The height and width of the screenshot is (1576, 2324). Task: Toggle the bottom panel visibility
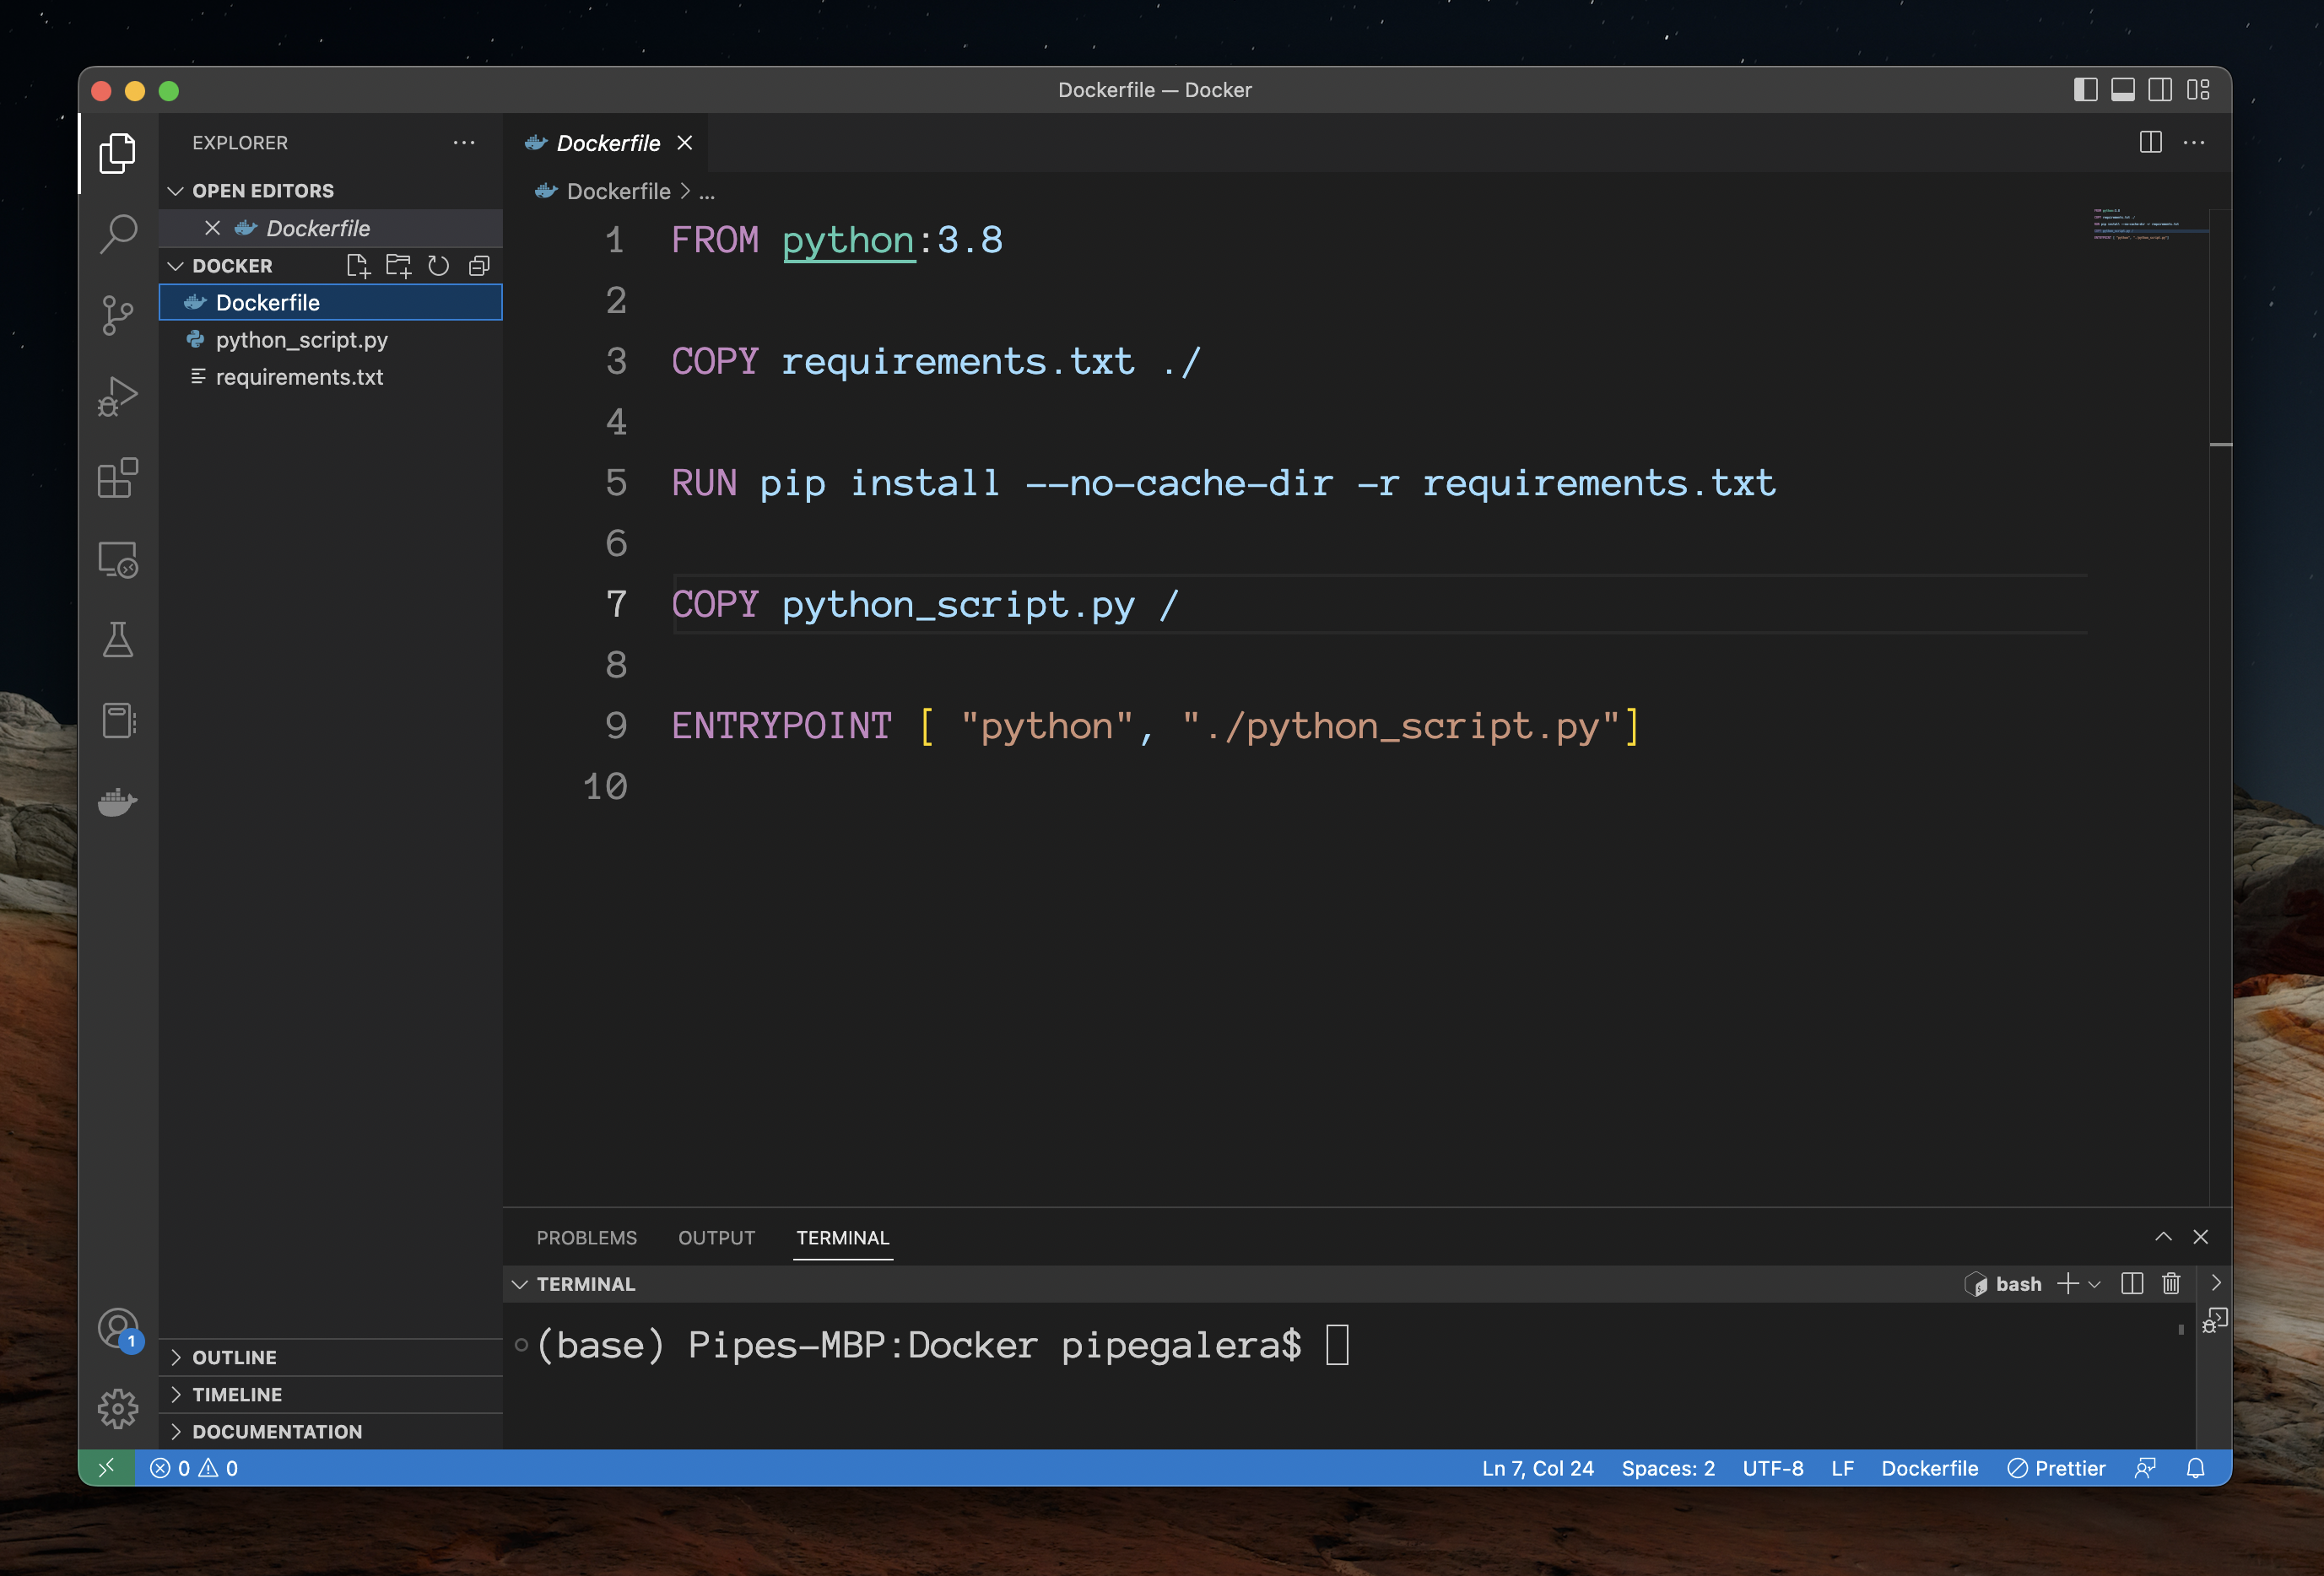tap(2123, 90)
